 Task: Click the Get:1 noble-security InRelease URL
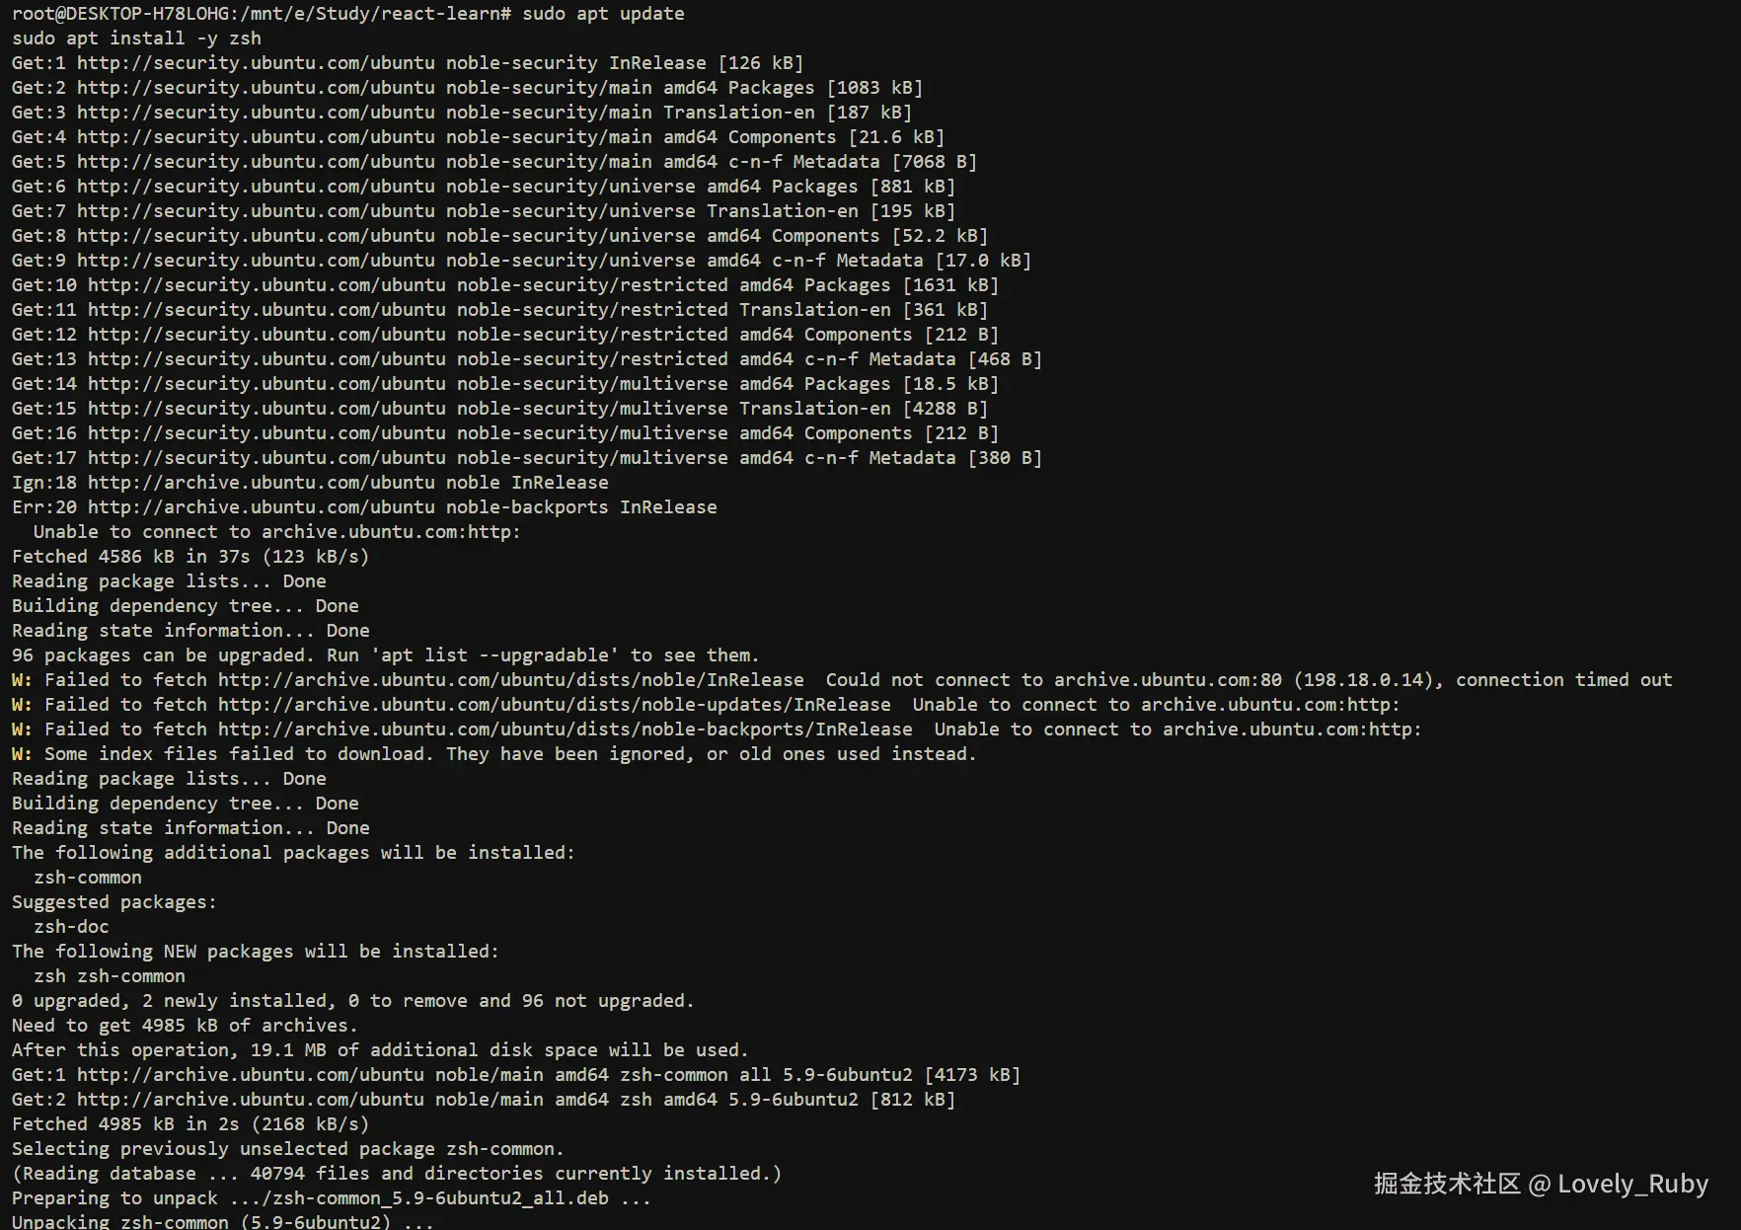(256, 63)
